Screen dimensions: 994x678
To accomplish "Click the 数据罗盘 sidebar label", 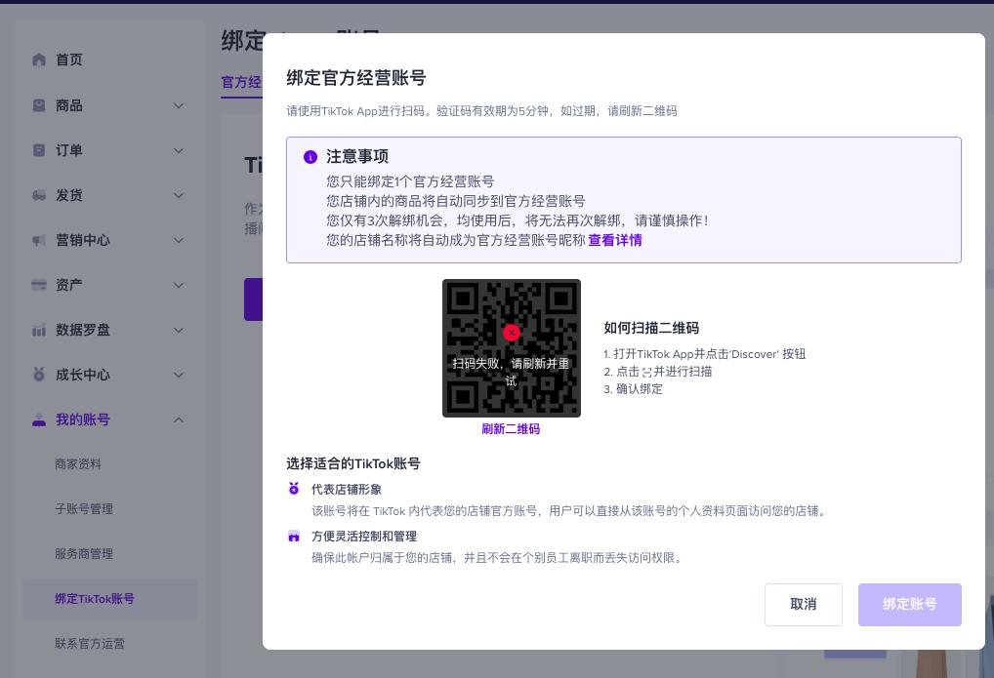I will (x=82, y=330).
